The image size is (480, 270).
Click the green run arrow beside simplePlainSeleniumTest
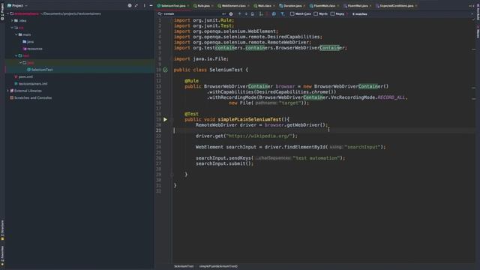point(165,119)
